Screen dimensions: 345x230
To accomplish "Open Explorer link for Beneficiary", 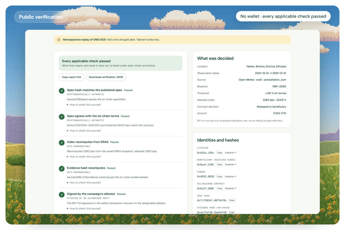I will [230, 164].
